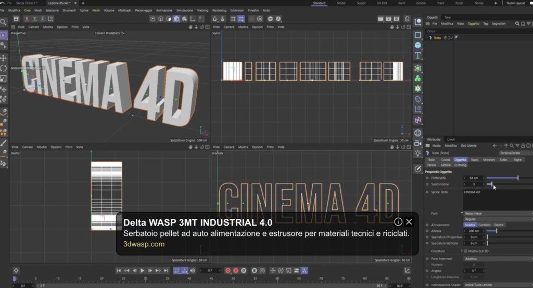This screenshot has height=288, width=533.
Task: Toggle Testo object visibility dots
Action: 448,38
